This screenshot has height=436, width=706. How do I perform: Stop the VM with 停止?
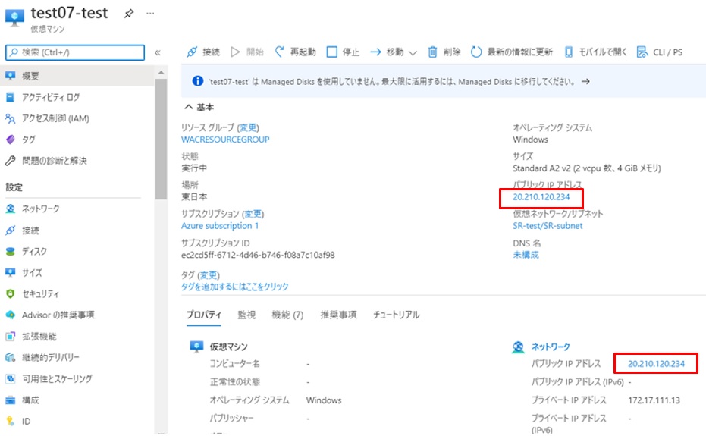click(343, 52)
